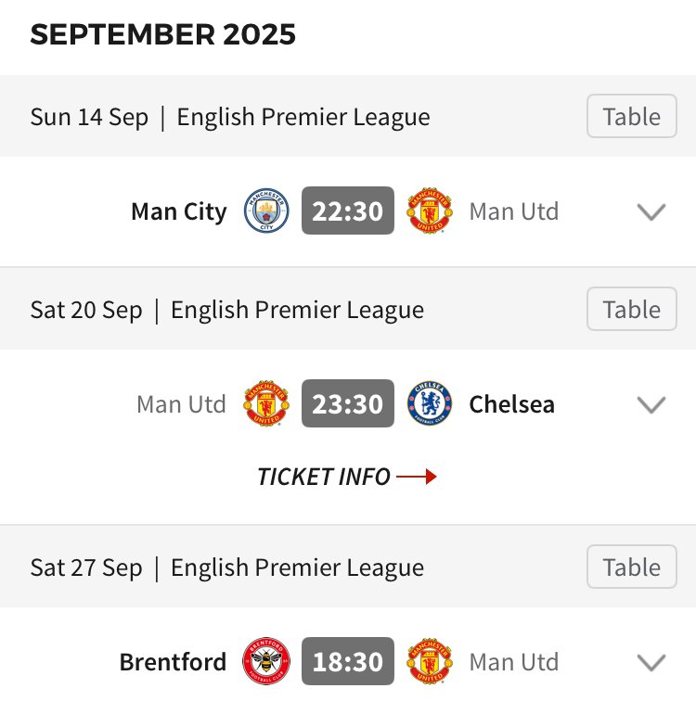The height and width of the screenshot is (714, 696).
Task: Click the red Ticket Info arrow
Action: (417, 477)
